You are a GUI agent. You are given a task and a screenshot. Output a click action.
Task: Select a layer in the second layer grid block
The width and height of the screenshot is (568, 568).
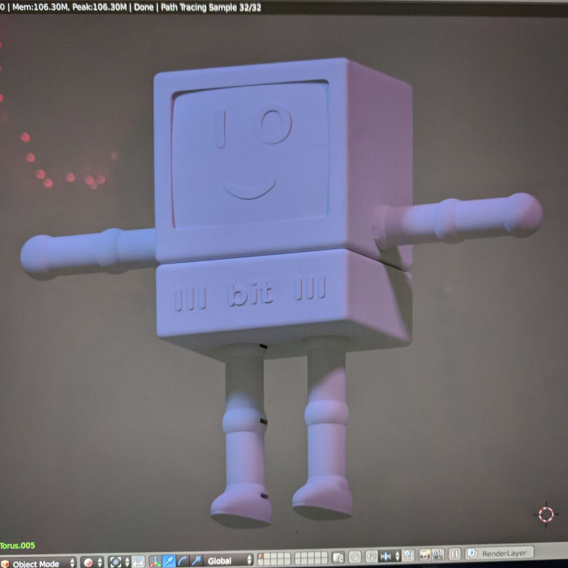311,558
